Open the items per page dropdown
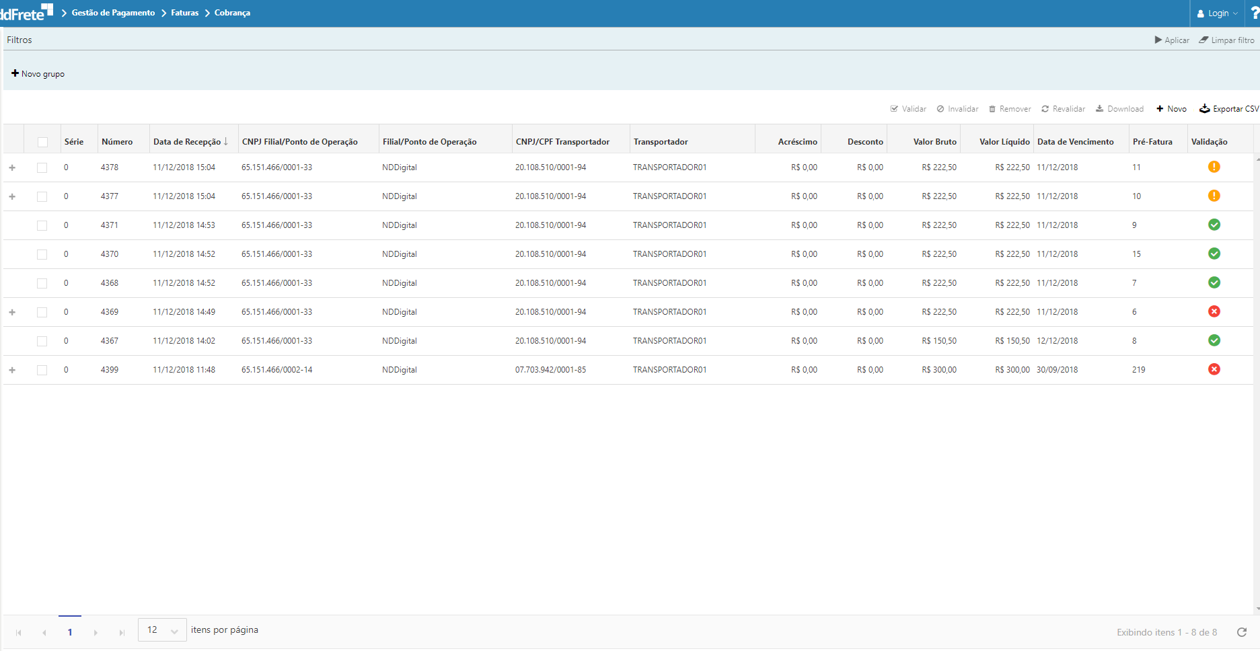This screenshot has width=1260, height=651. [162, 630]
